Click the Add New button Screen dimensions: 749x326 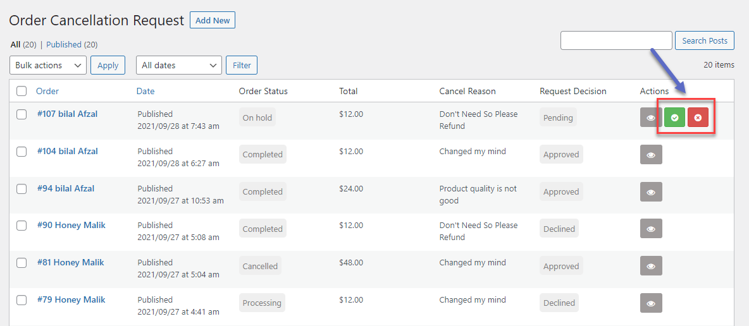(213, 20)
